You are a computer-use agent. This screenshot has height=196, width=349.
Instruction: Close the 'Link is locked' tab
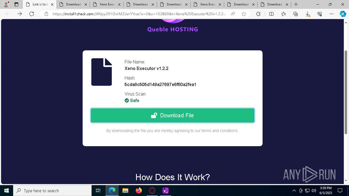[52, 4]
